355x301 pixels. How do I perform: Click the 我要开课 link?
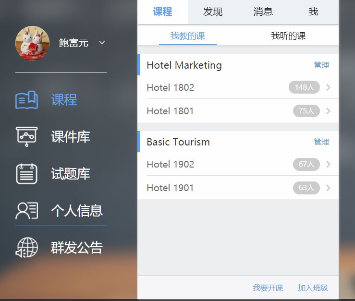268,288
